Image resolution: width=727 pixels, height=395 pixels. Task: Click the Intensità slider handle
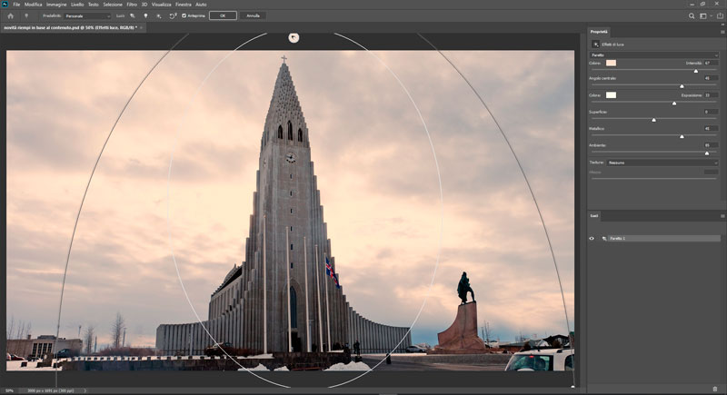(x=695, y=71)
